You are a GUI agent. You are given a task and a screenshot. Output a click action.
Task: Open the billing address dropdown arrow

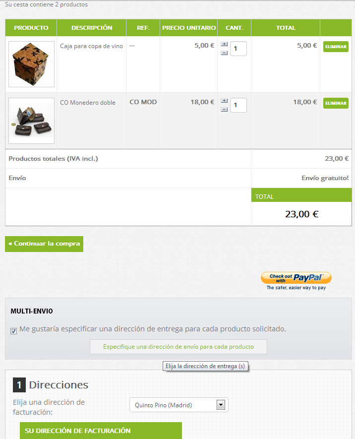(221, 405)
